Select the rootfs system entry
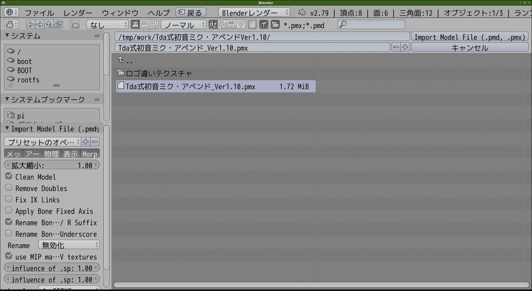The height and width of the screenshot is (291, 532). coord(23,80)
